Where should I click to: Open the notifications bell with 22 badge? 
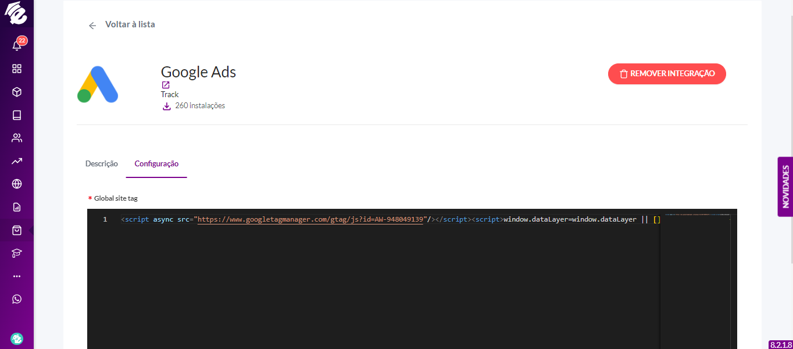tap(17, 45)
